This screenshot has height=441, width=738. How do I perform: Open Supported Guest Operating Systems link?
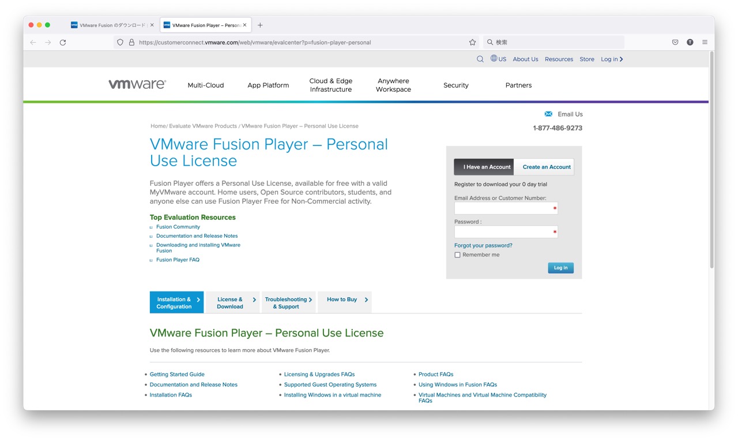(330, 384)
